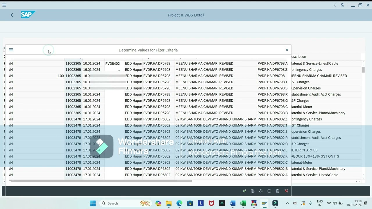Select PVDP.HA.DP6798.T WBS element cell
The width and height of the screenshot is (372, 209).
tap(273, 82)
